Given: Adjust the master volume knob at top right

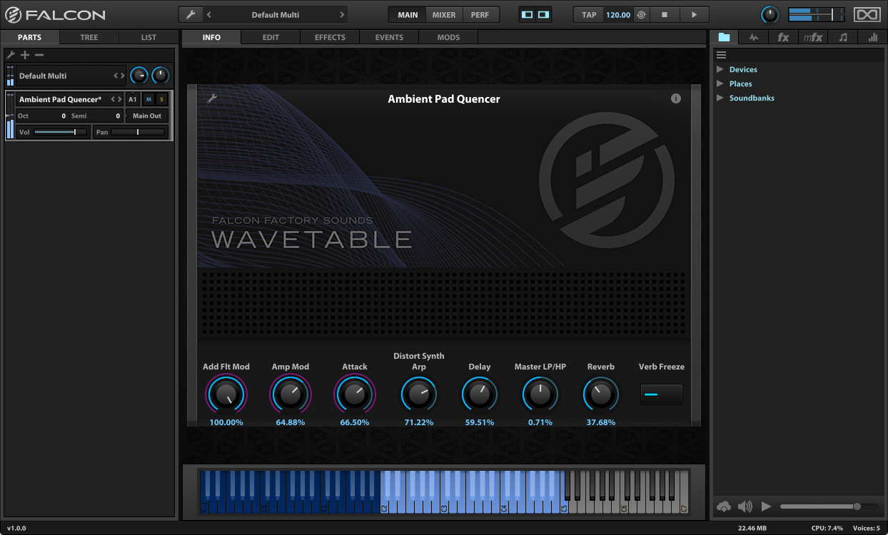Looking at the screenshot, I should (x=770, y=14).
